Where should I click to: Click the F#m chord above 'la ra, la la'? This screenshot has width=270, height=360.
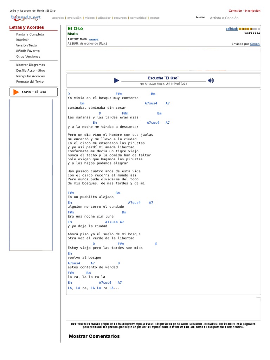71,273
